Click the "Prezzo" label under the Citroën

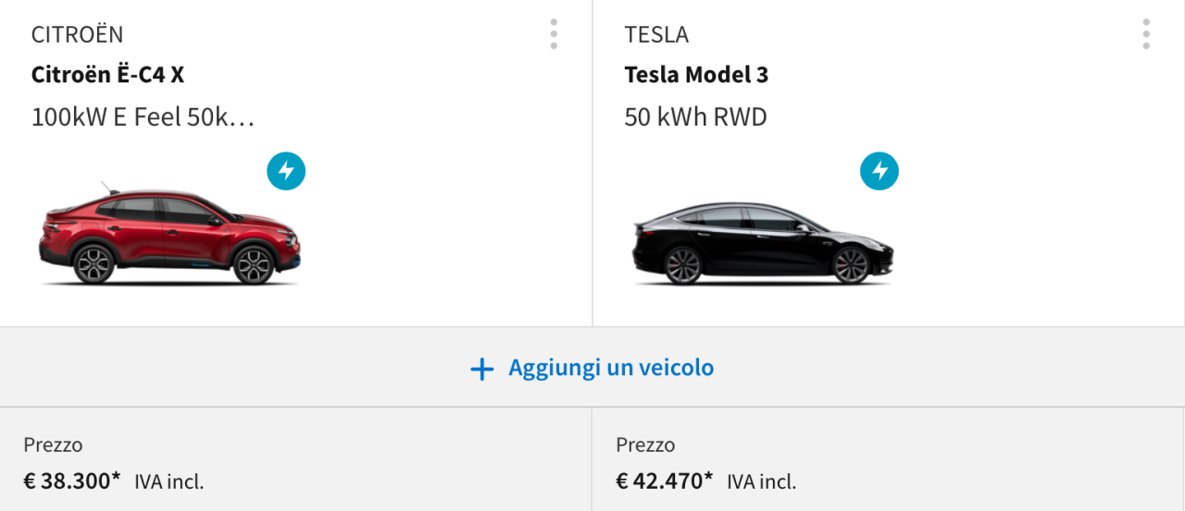[x=53, y=445]
